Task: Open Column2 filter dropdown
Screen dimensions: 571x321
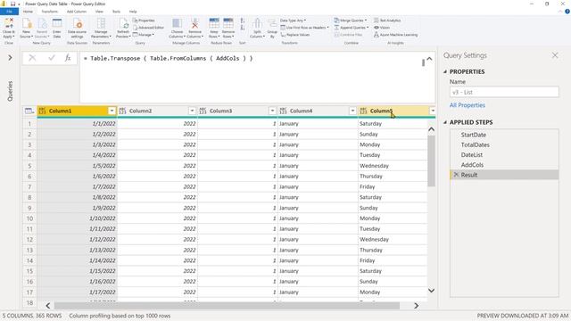Action: [192, 111]
